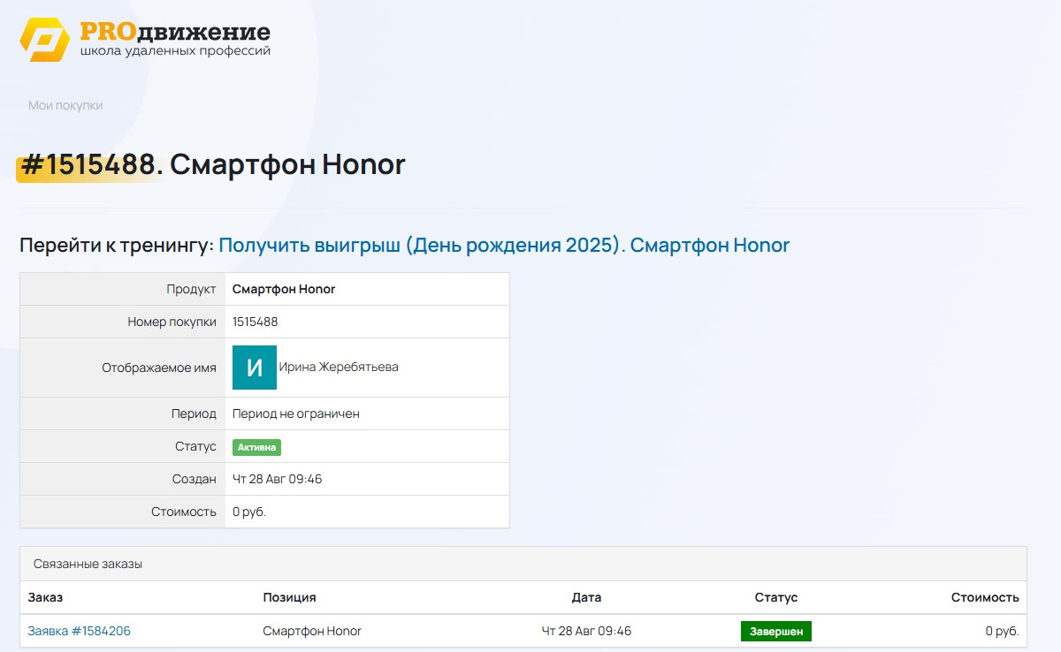Click the Стоимость column header in orders table
Viewport: 1061px width, 652px height.
point(984,597)
